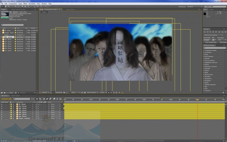Click the Comp 1 flowchart button in viewer
227x142 pixels.
point(44,12)
